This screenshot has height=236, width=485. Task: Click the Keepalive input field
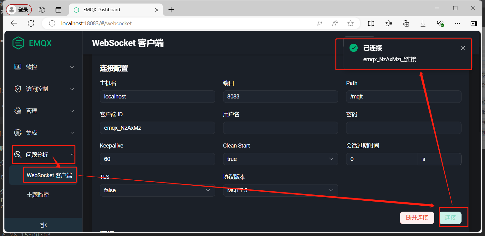click(x=157, y=159)
